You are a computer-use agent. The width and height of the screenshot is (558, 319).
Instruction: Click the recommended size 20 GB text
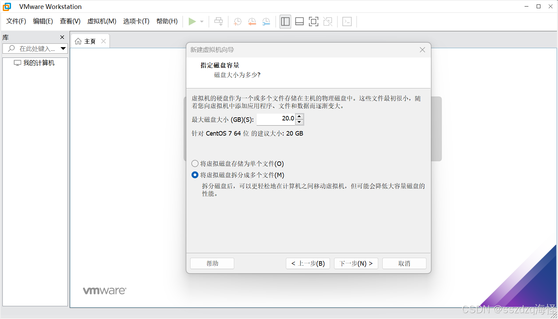point(247,133)
